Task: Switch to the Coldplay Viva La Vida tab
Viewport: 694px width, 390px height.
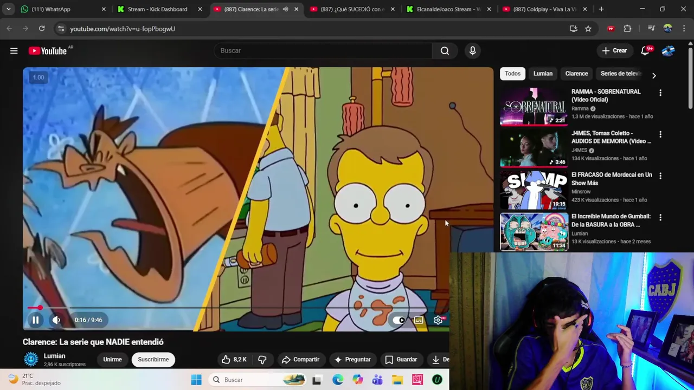Action: pos(545,9)
